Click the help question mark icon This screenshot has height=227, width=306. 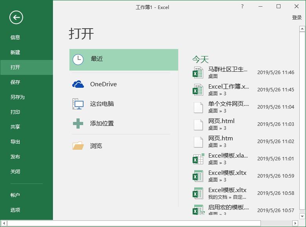pyautogui.click(x=242, y=6)
